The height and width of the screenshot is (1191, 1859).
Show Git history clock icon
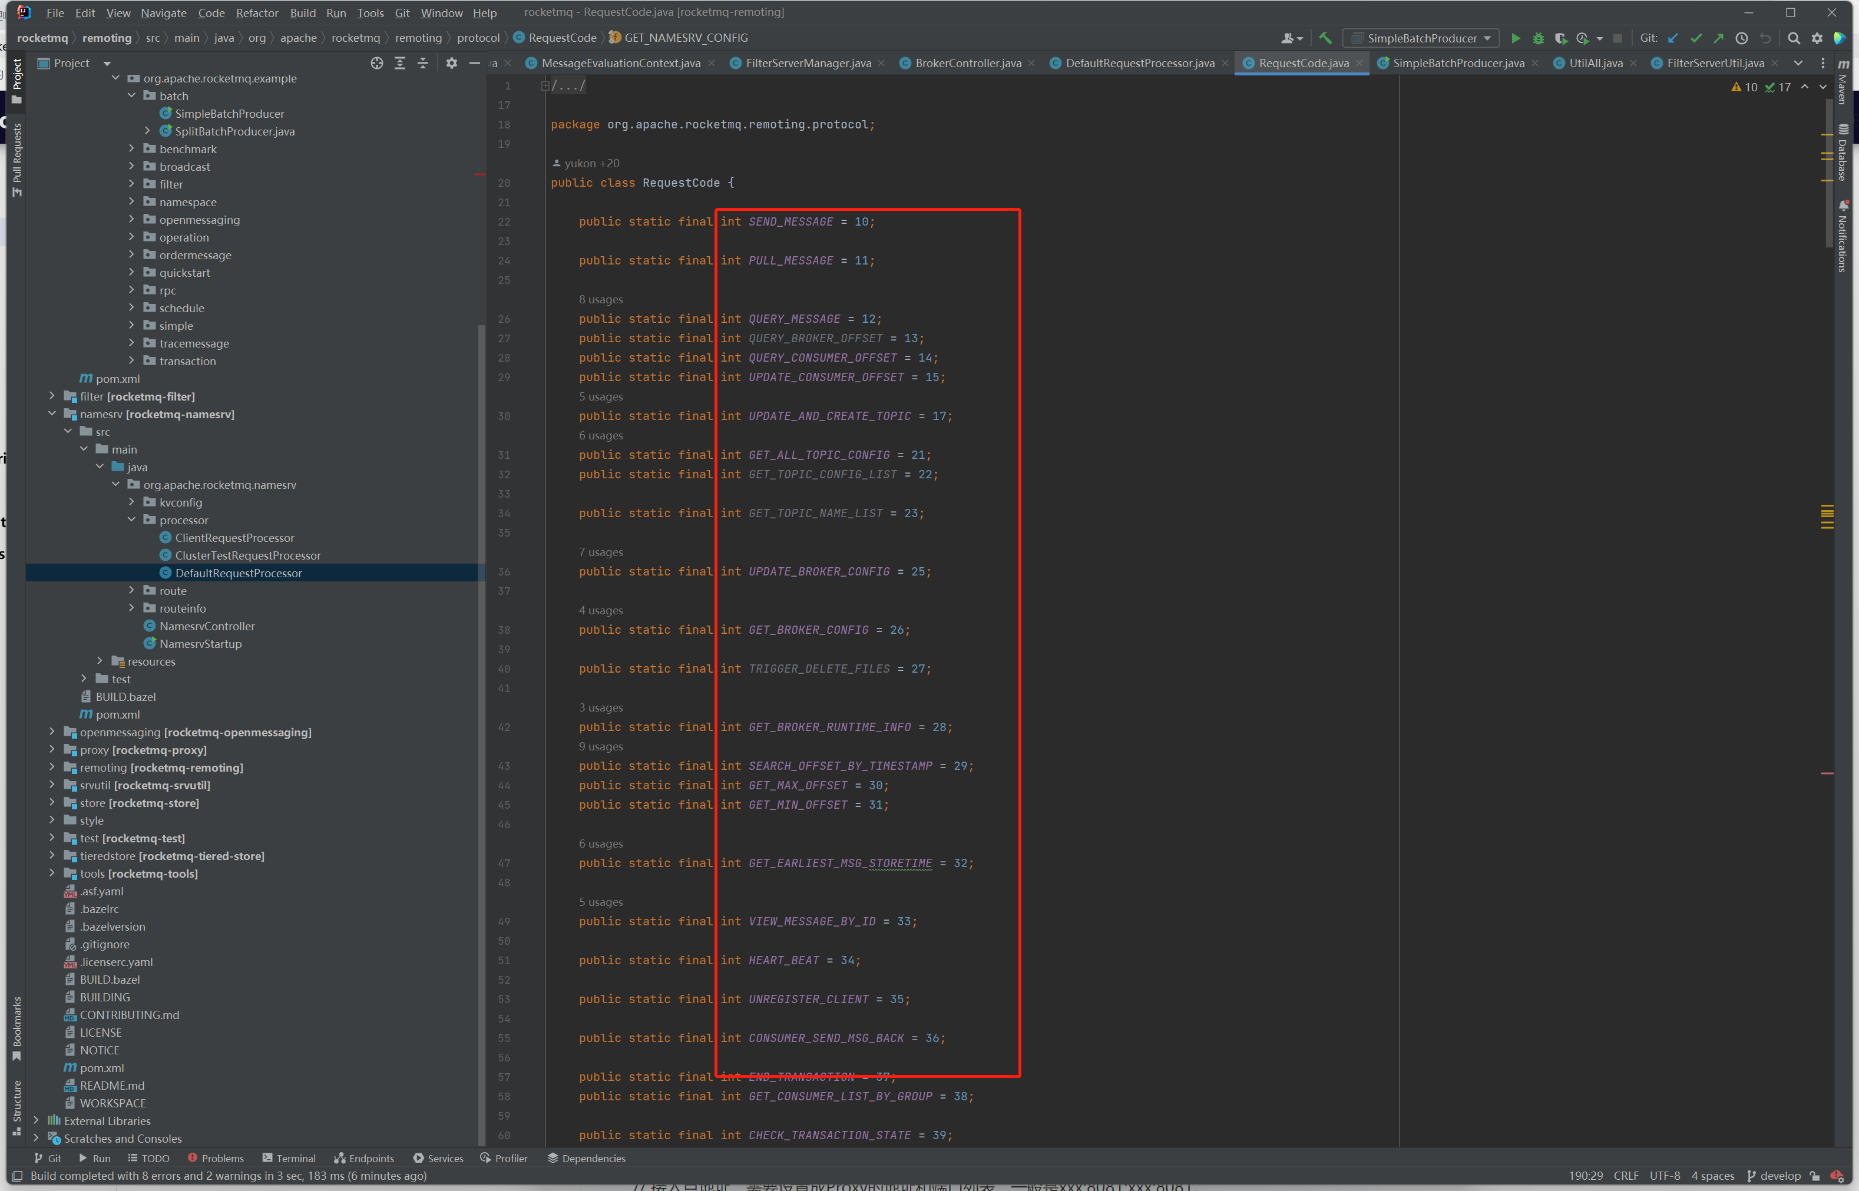pos(1741,38)
